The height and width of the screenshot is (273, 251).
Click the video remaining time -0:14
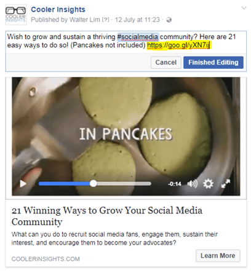pos(175,184)
